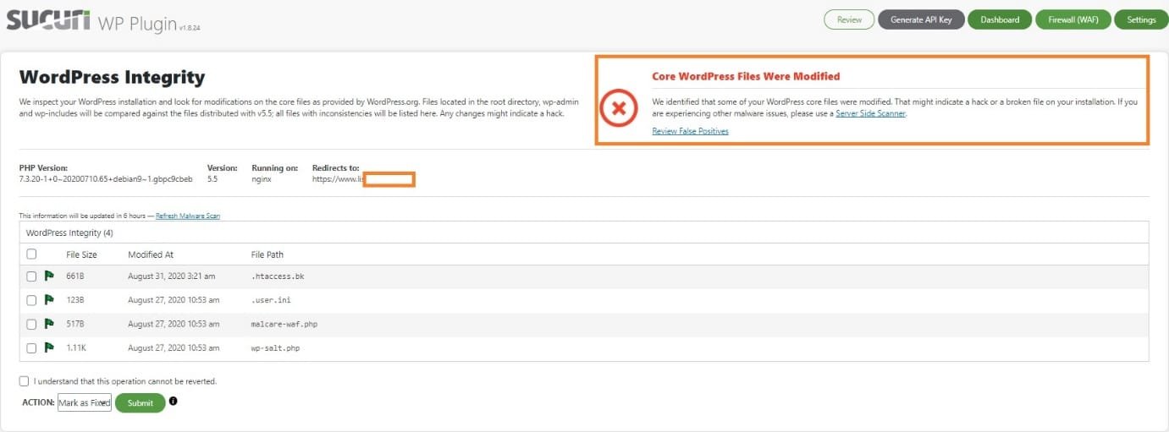
Task: Select file path .htaccess.bk
Action: click(278, 276)
